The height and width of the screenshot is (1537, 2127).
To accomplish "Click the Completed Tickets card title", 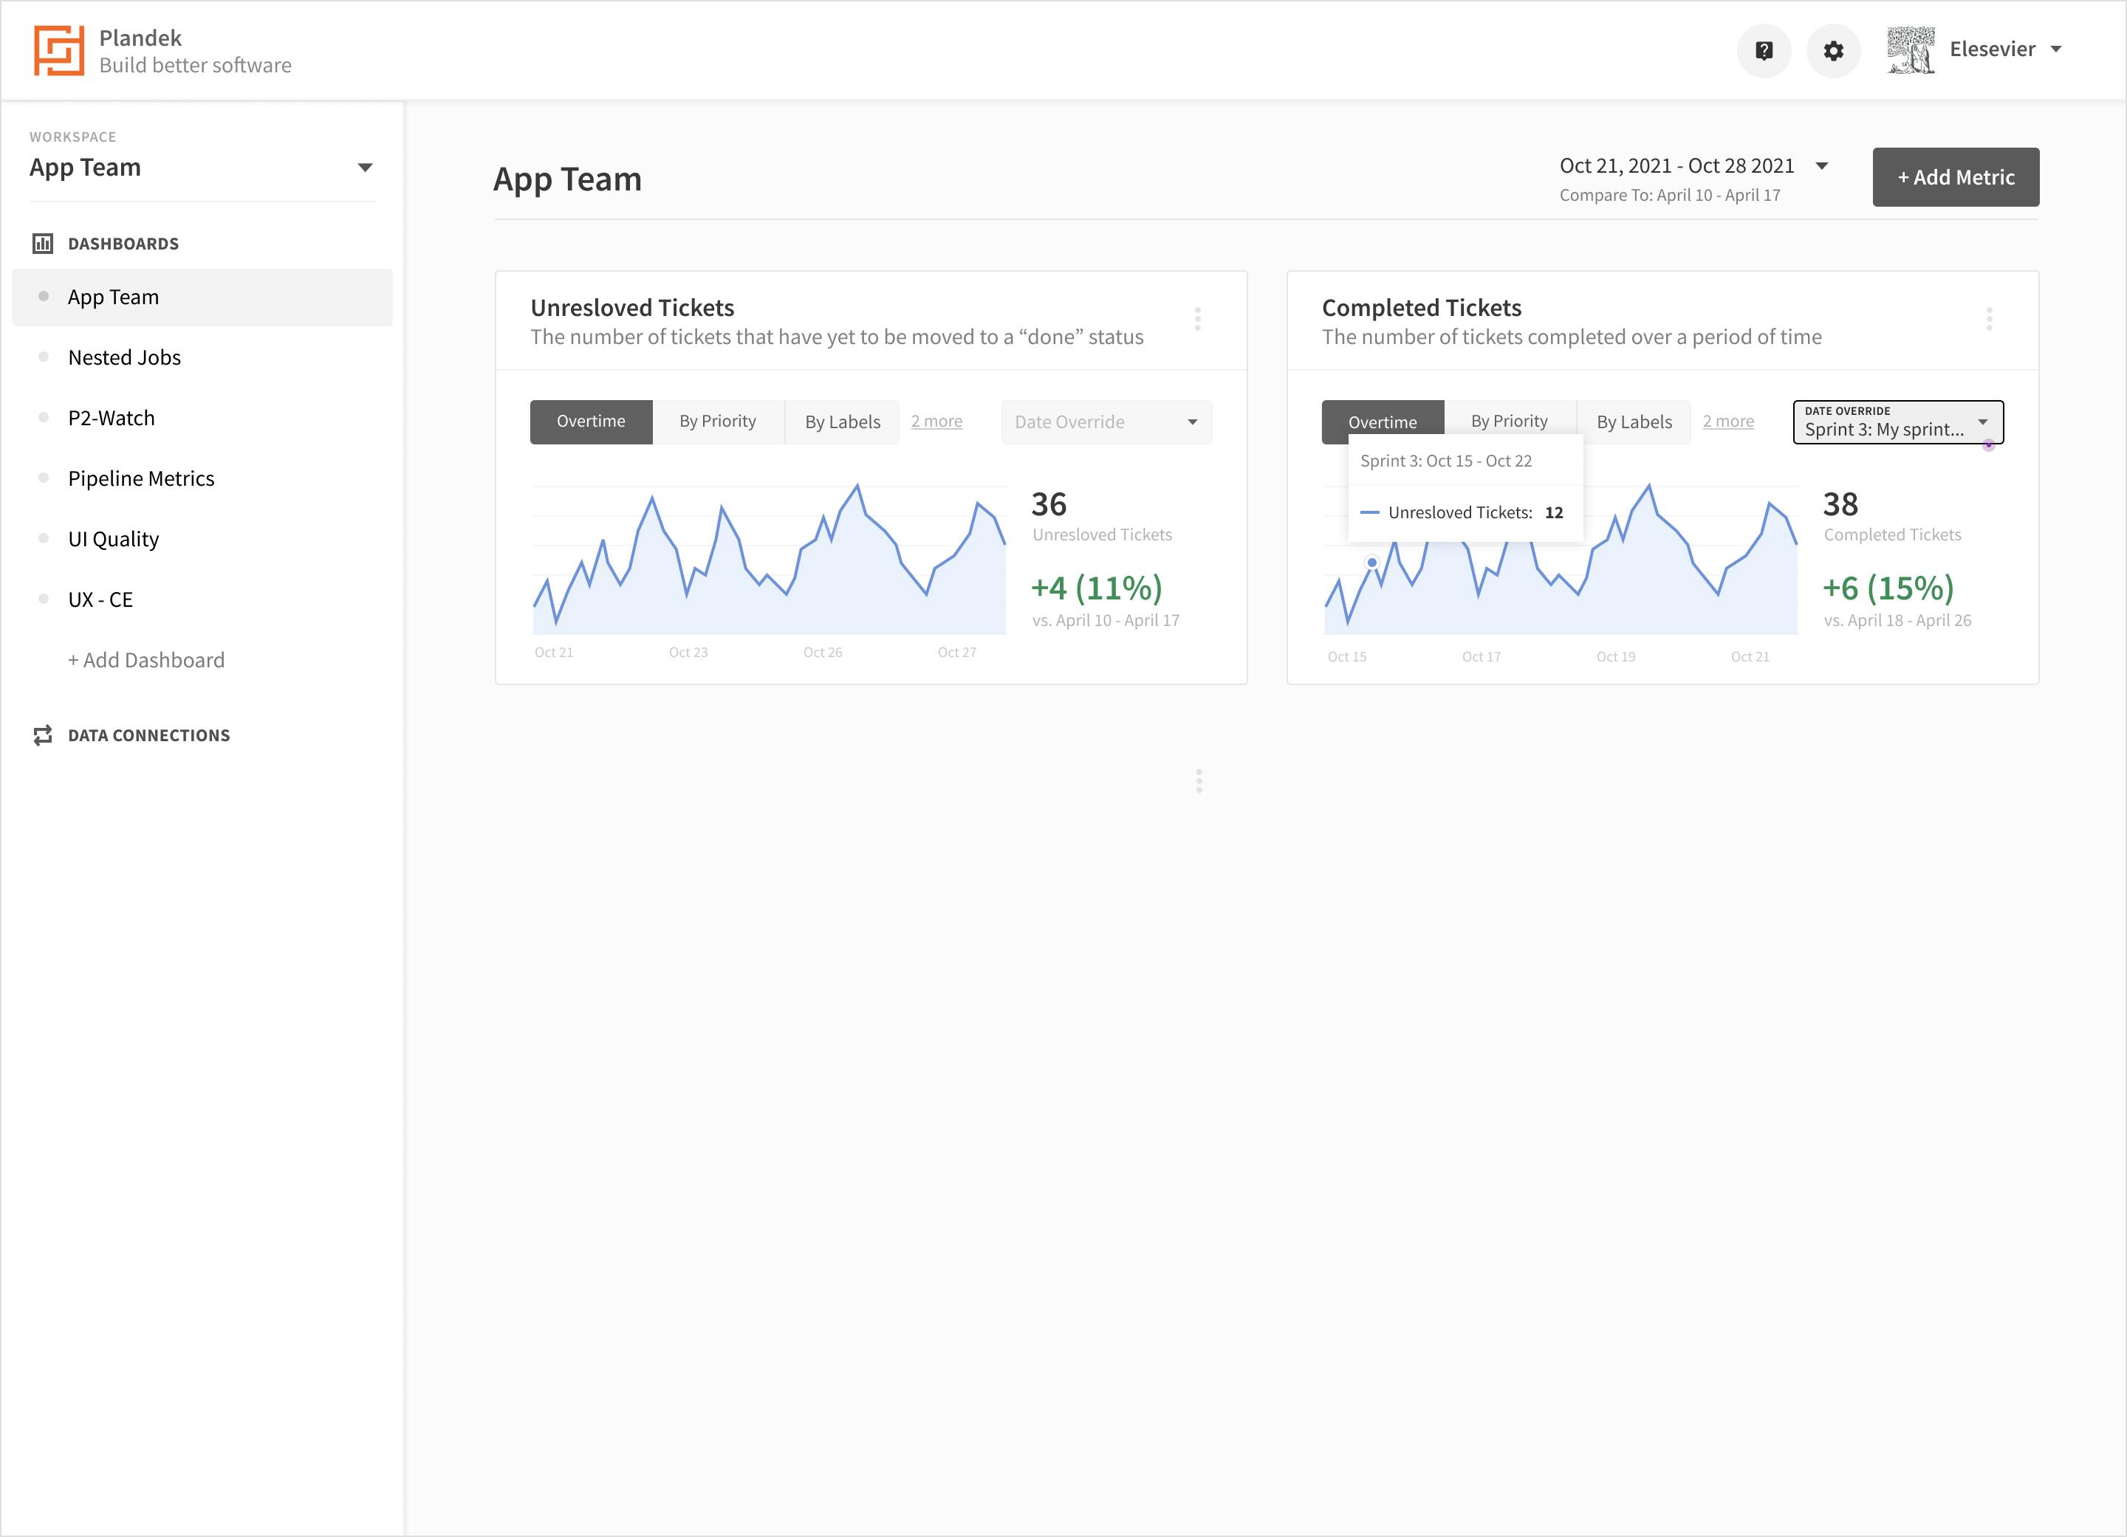I will (1422, 307).
